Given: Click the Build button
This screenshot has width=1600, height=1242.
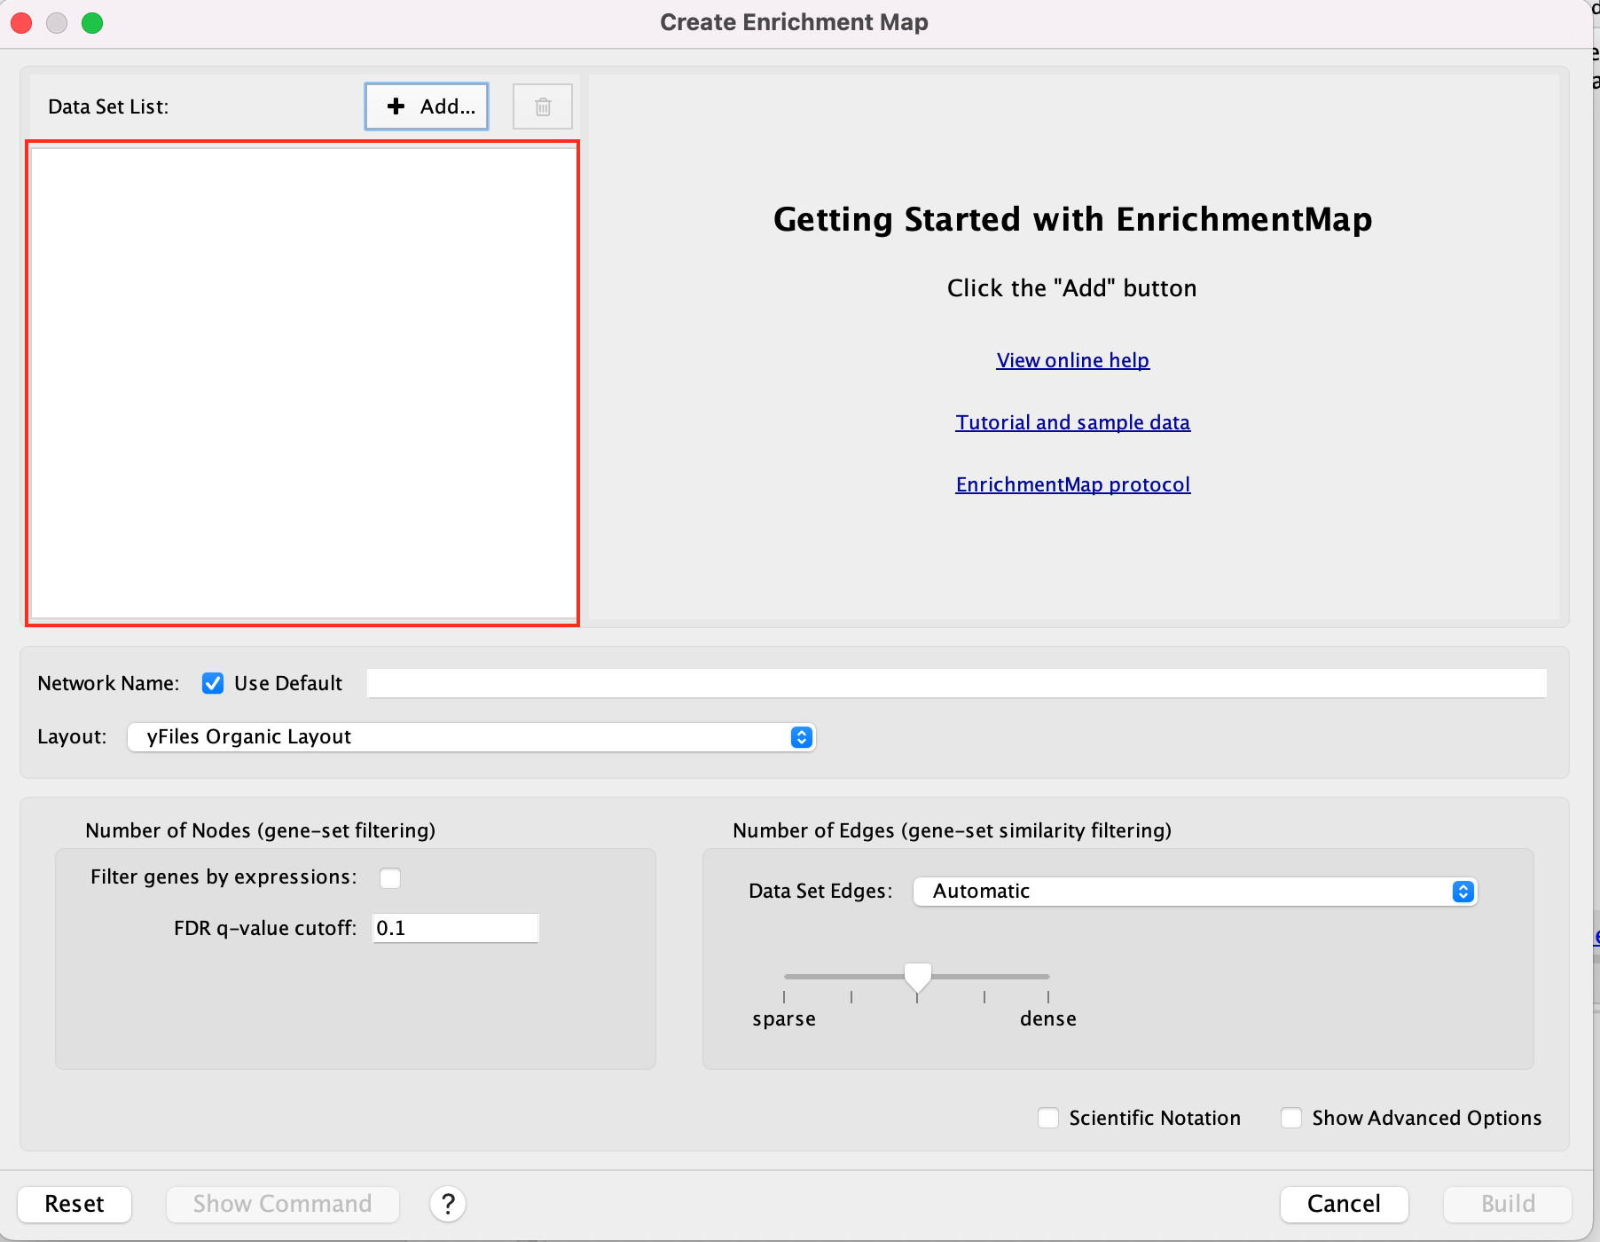Looking at the screenshot, I should click(1507, 1204).
